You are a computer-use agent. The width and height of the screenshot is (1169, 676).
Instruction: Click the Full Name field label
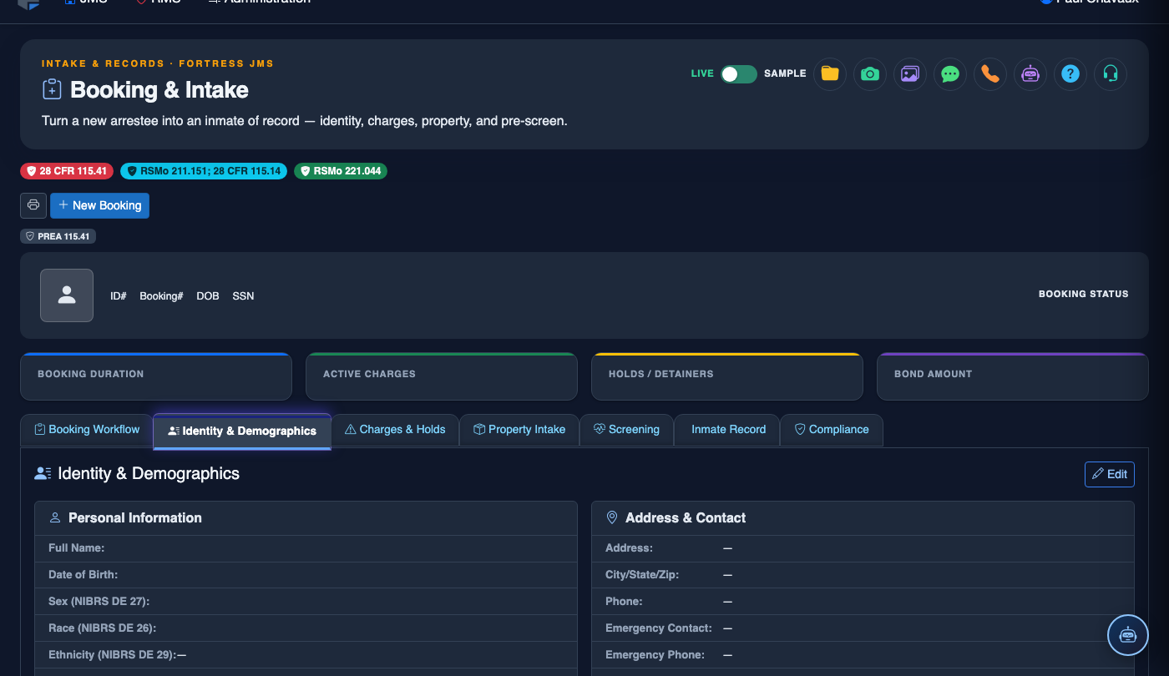pyautogui.click(x=77, y=548)
